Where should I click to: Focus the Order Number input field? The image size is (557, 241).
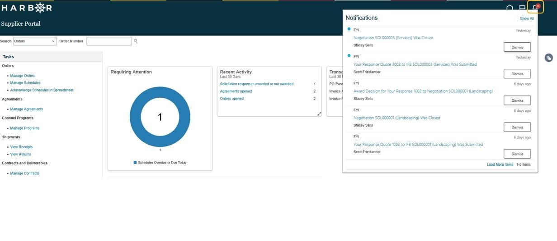[109, 41]
